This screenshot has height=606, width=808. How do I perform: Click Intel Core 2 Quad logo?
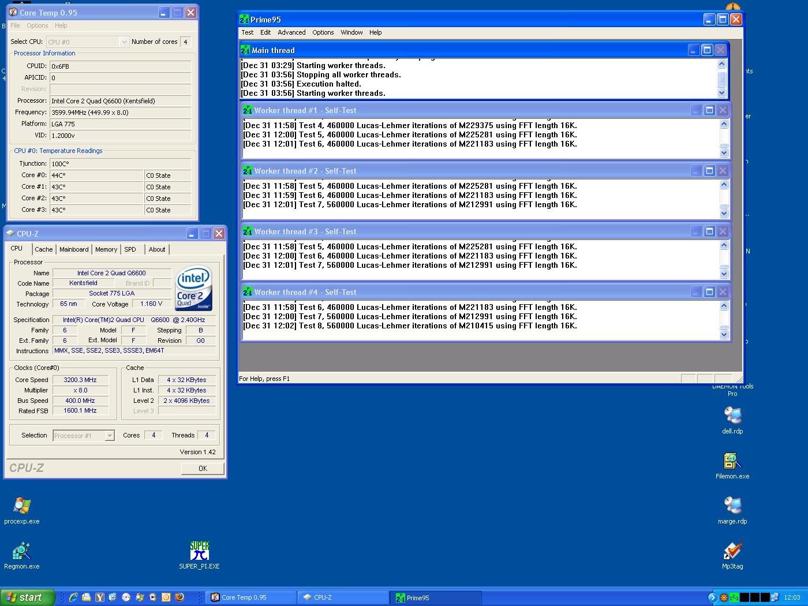[x=193, y=288]
